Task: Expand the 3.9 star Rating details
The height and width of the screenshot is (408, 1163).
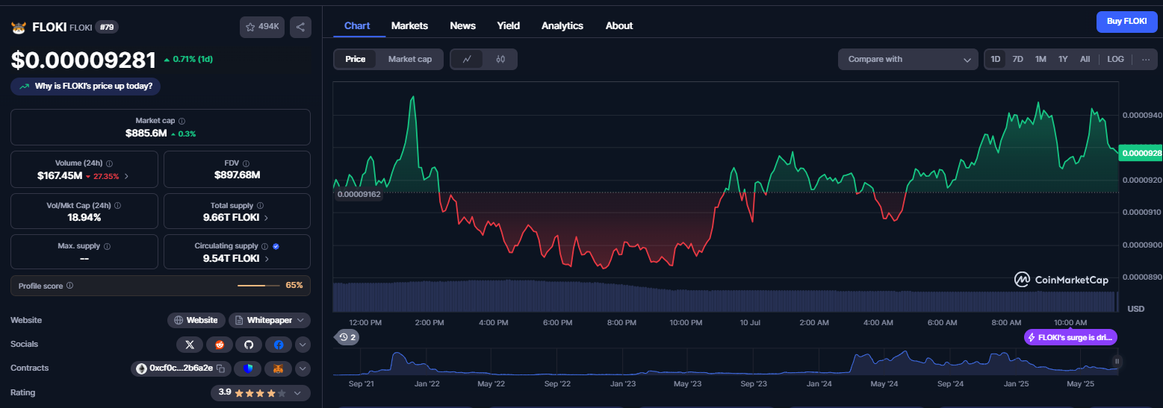Action: pyautogui.click(x=260, y=392)
